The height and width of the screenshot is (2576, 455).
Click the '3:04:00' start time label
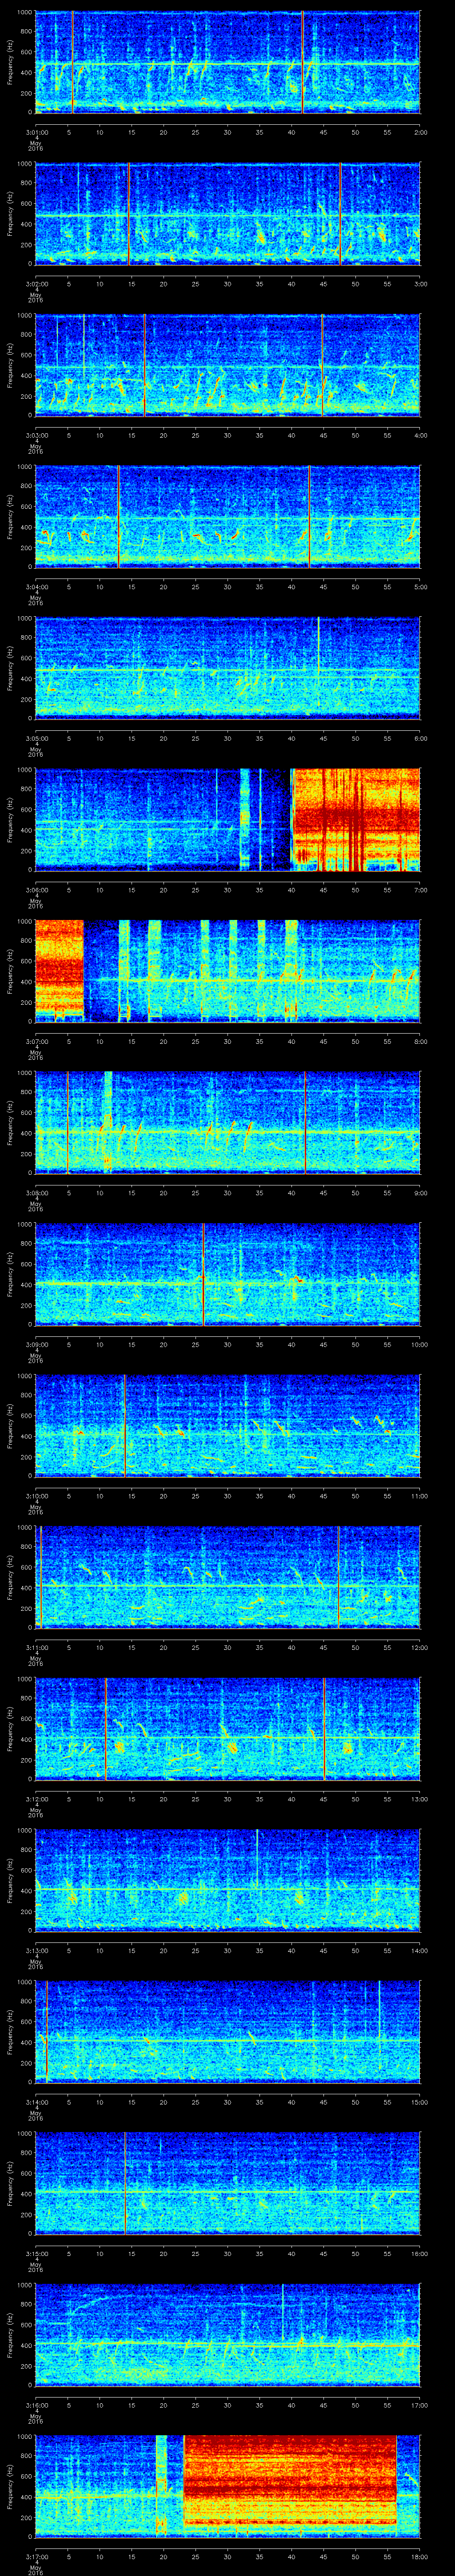pos(36,587)
